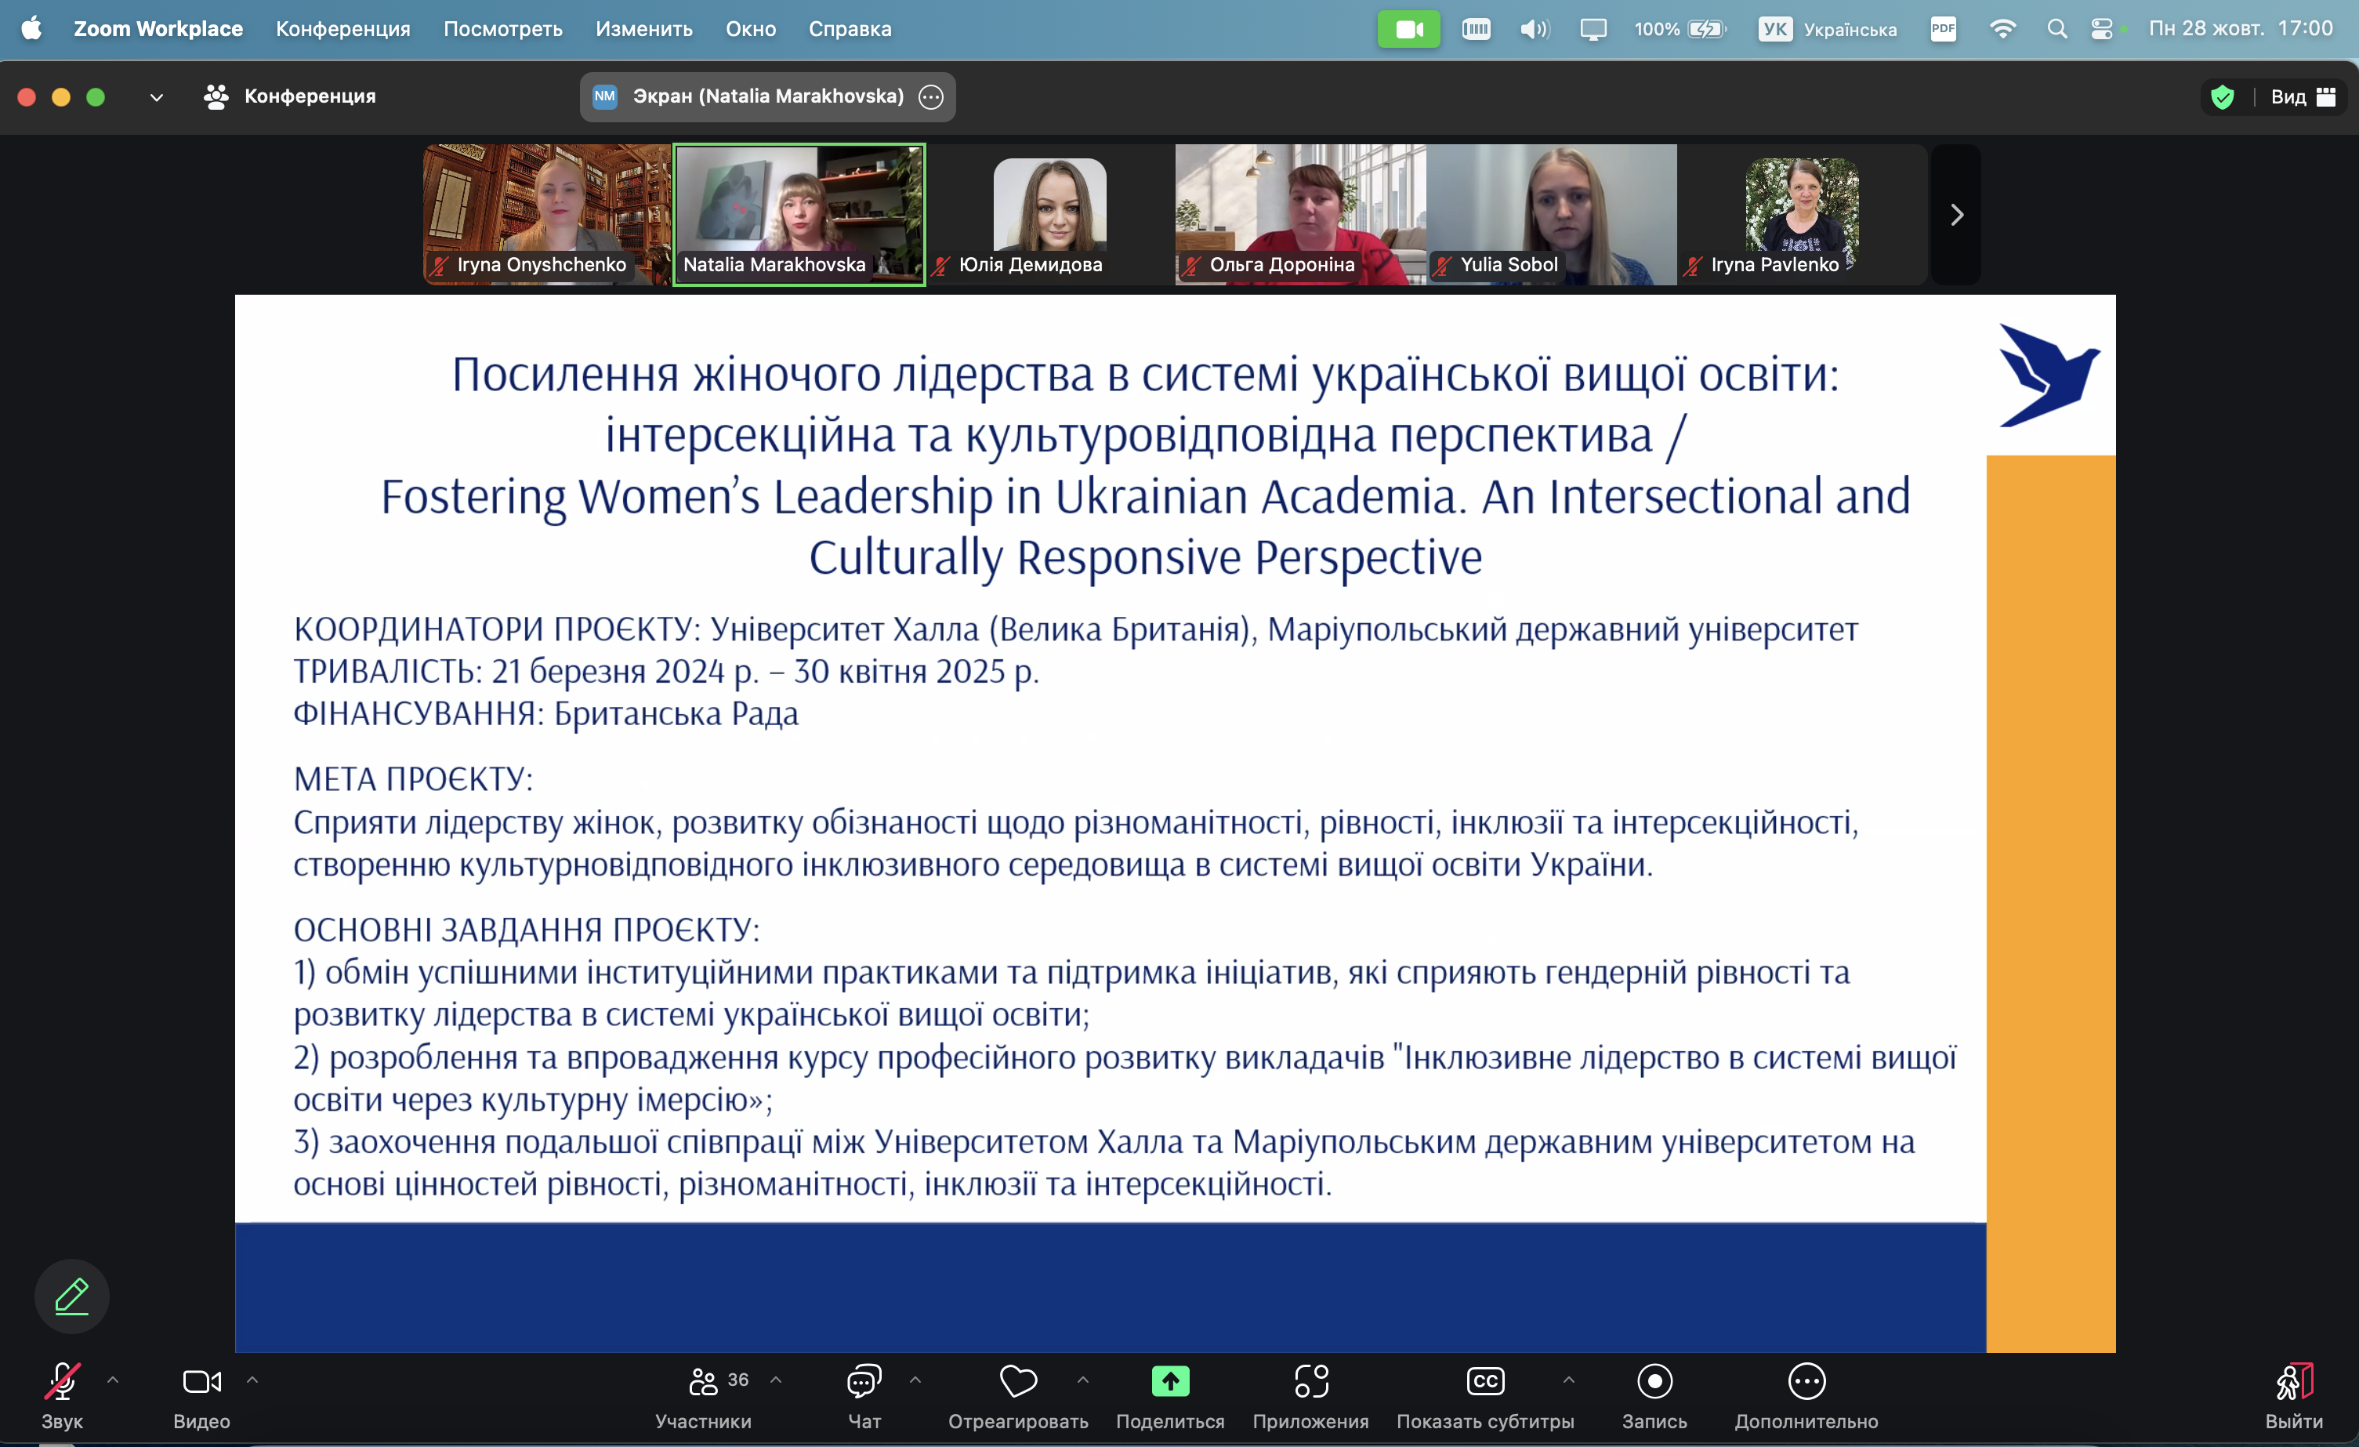
Task: Click the PDF menu bar icon
Action: (1944, 29)
